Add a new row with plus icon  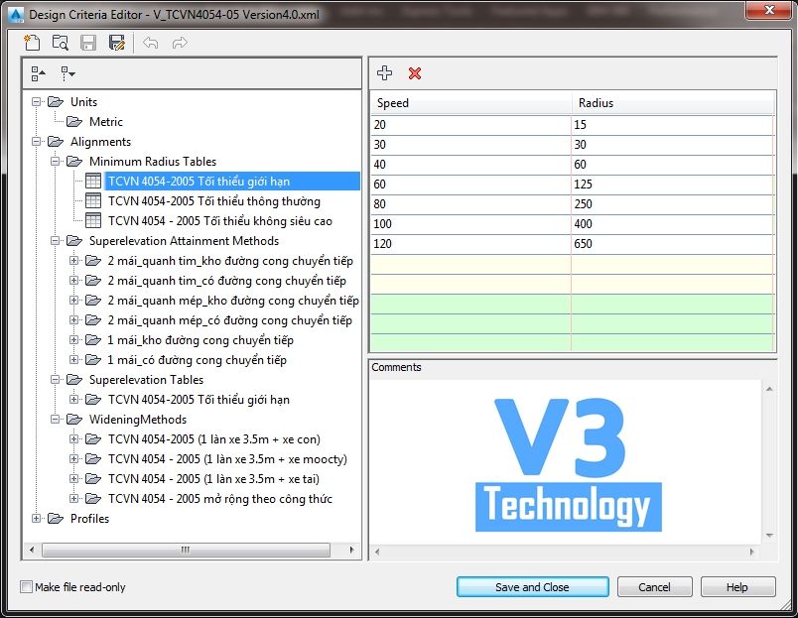(x=385, y=73)
